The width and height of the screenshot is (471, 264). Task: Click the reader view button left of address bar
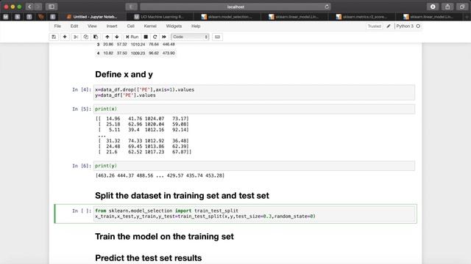click(131, 7)
